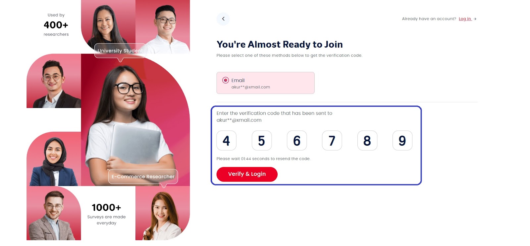
Task: Click the photo of woman in hijab
Action: click(54, 159)
